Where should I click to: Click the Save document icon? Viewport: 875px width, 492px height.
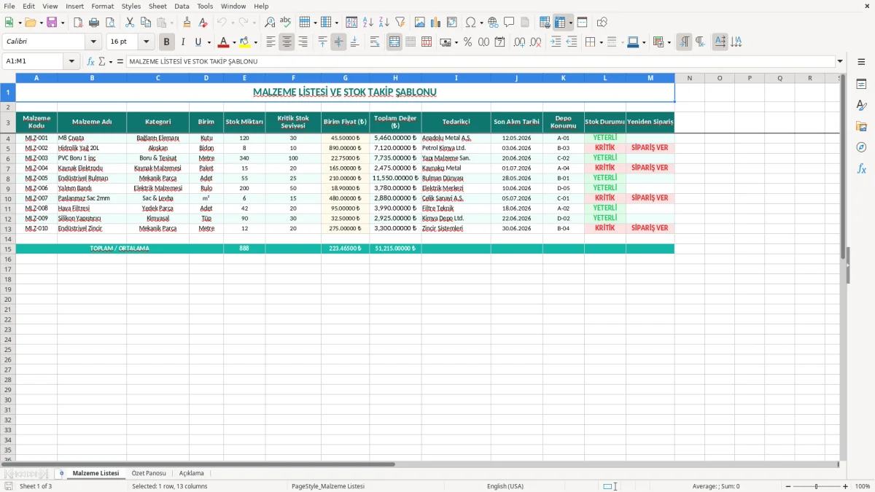click(52, 23)
